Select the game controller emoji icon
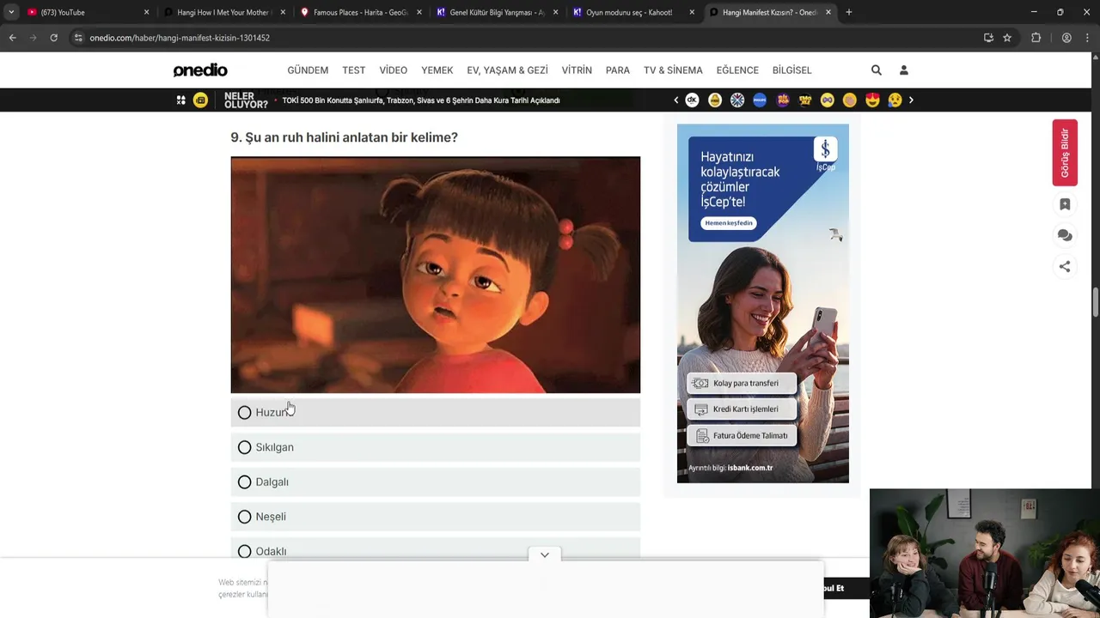Screen dimensions: 1100x618 827,100
